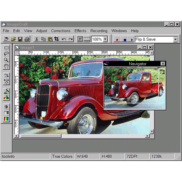
Task: Maximize the ImageCraft main window
Action: click(172, 24)
